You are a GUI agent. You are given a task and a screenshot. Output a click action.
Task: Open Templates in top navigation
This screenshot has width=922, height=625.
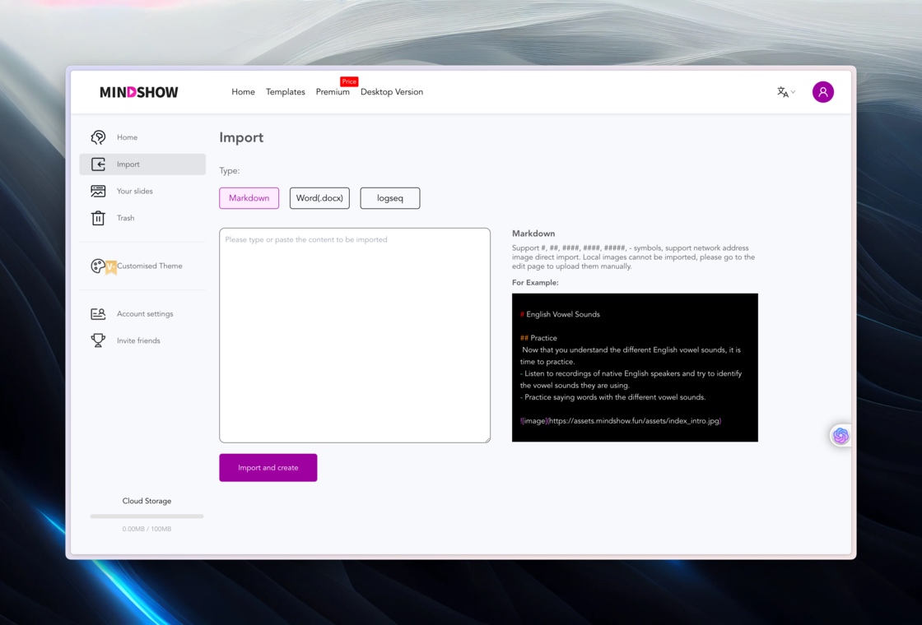point(285,91)
